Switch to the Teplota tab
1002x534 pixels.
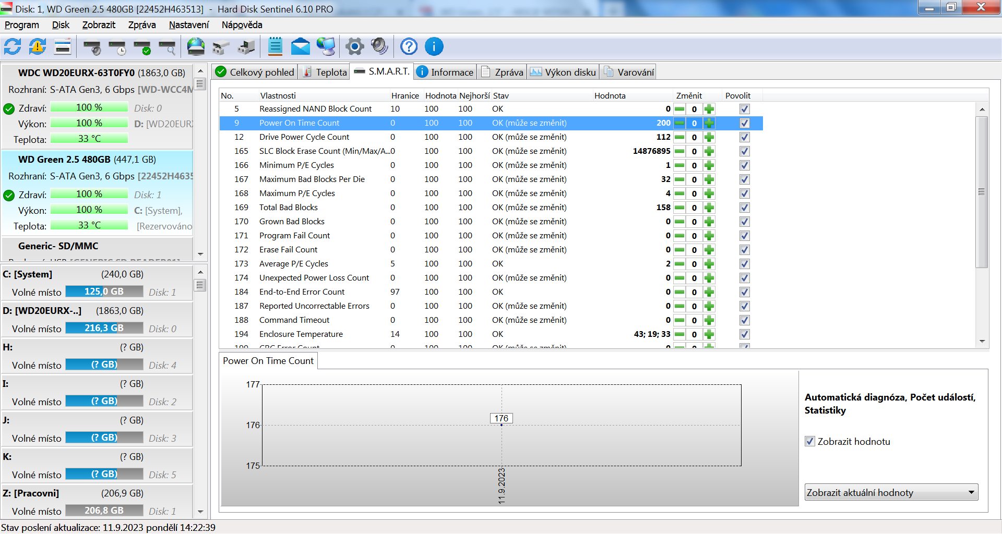click(325, 72)
